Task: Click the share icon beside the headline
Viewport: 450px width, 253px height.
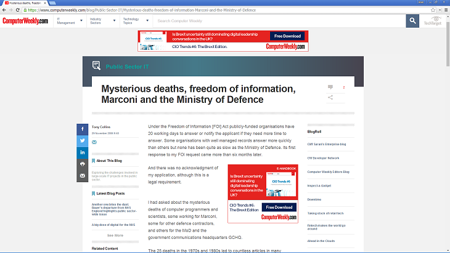Action: 330,97
